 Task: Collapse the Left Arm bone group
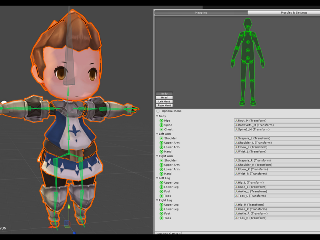[157, 134]
